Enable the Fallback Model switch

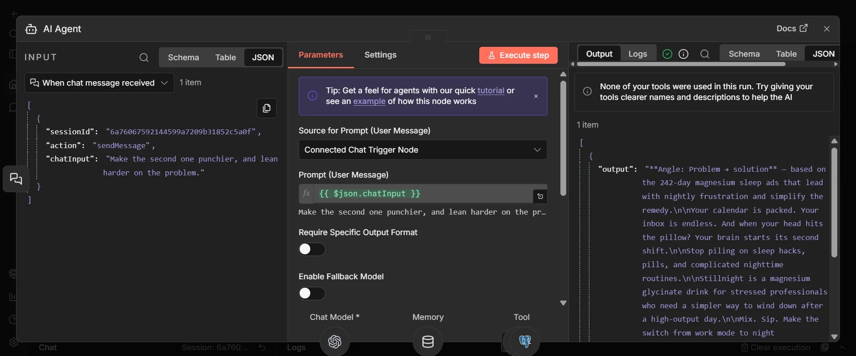pos(312,294)
